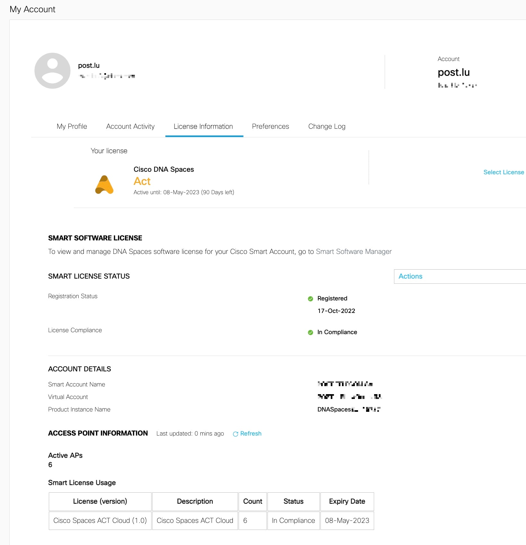Click the Product Instance Name label
This screenshot has height=545, width=526.
point(79,410)
